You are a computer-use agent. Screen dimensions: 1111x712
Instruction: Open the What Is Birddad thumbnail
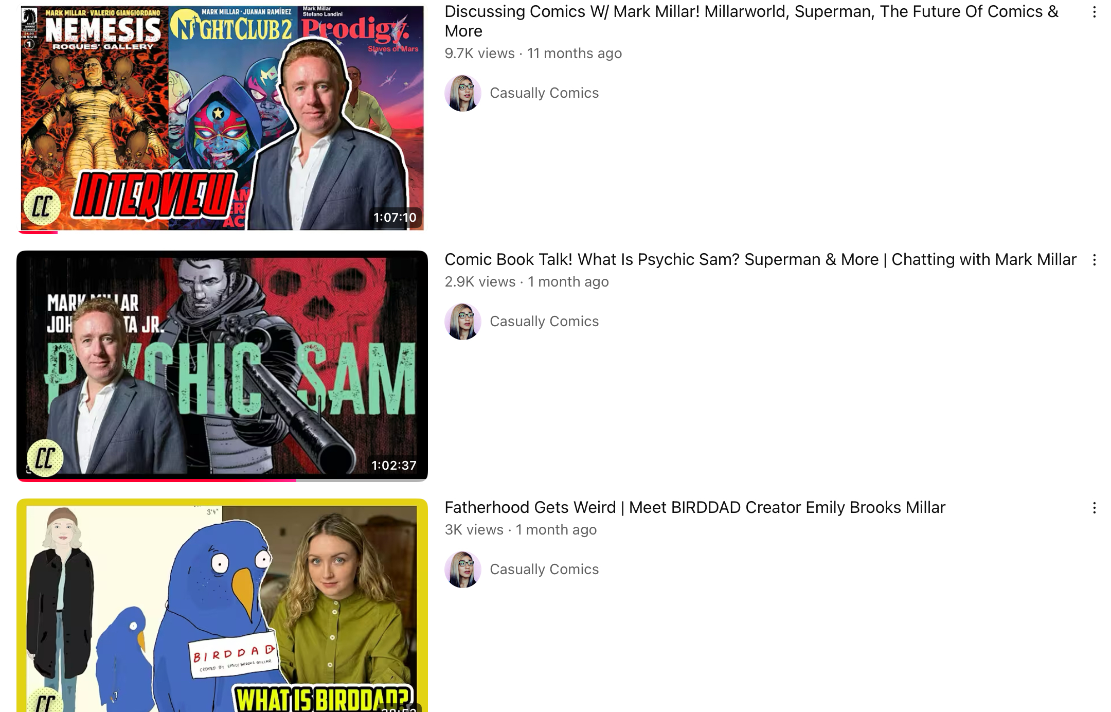click(222, 605)
